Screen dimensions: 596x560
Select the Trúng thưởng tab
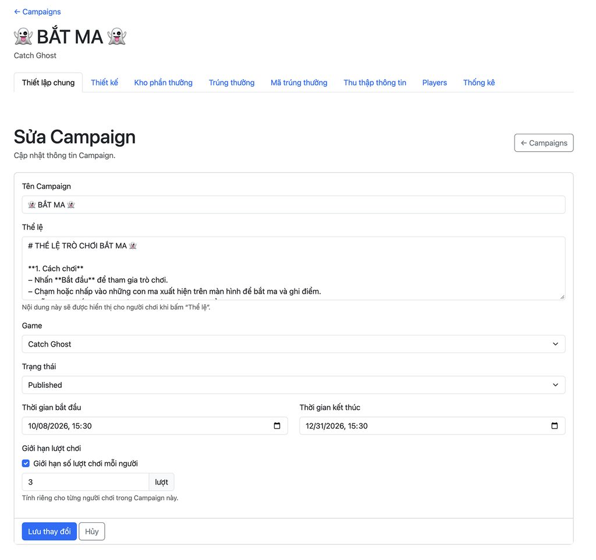coord(232,83)
